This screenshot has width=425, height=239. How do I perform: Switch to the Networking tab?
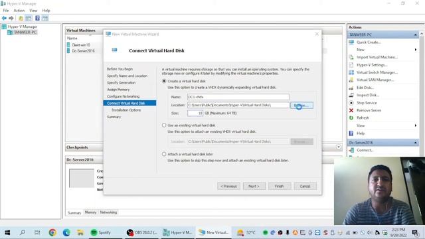coord(108,212)
